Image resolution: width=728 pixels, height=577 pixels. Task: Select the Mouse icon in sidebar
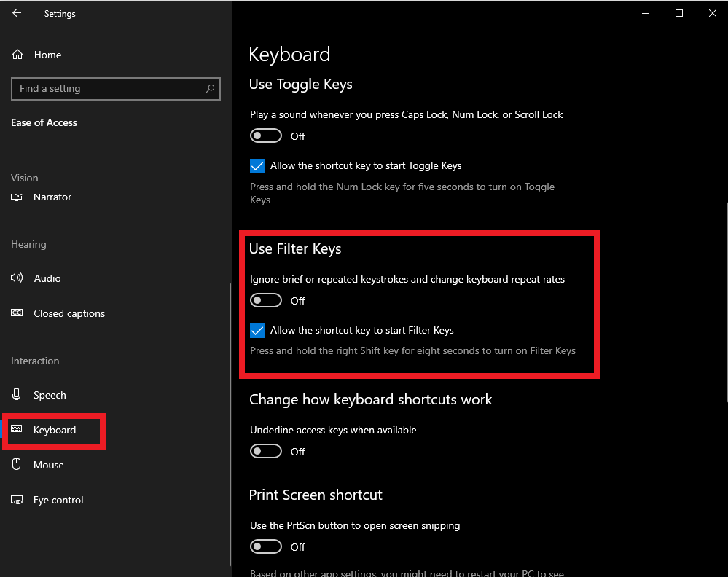[16, 464]
